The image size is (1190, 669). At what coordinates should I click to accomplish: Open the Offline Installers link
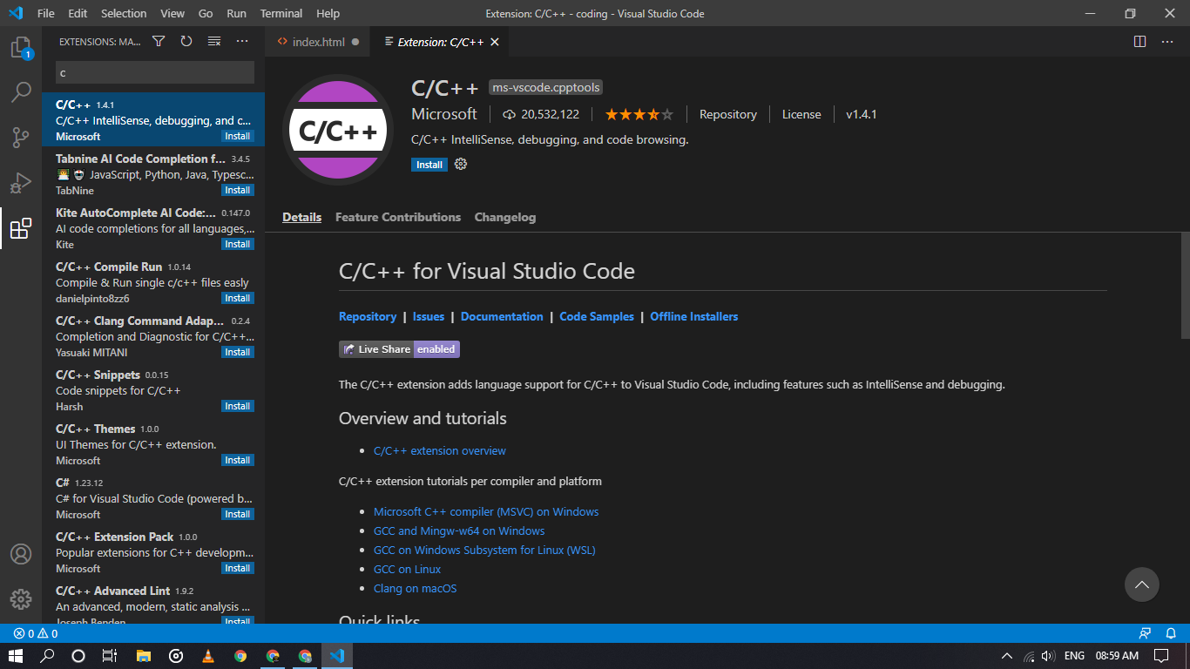694,316
